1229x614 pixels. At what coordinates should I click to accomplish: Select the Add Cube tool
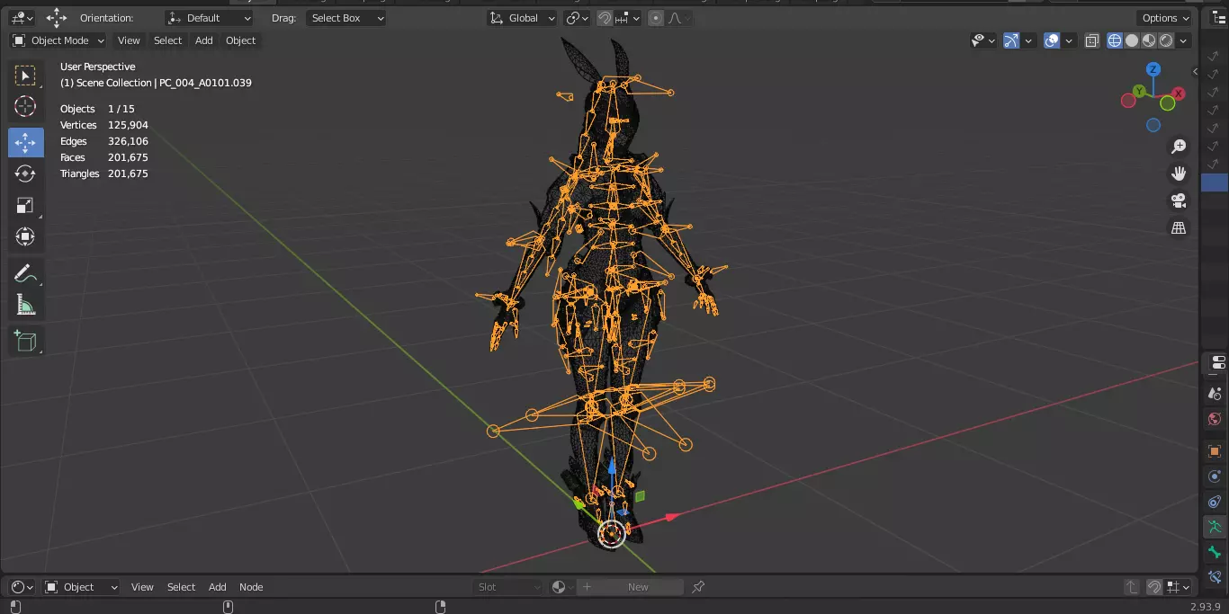pyautogui.click(x=25, y=341)
